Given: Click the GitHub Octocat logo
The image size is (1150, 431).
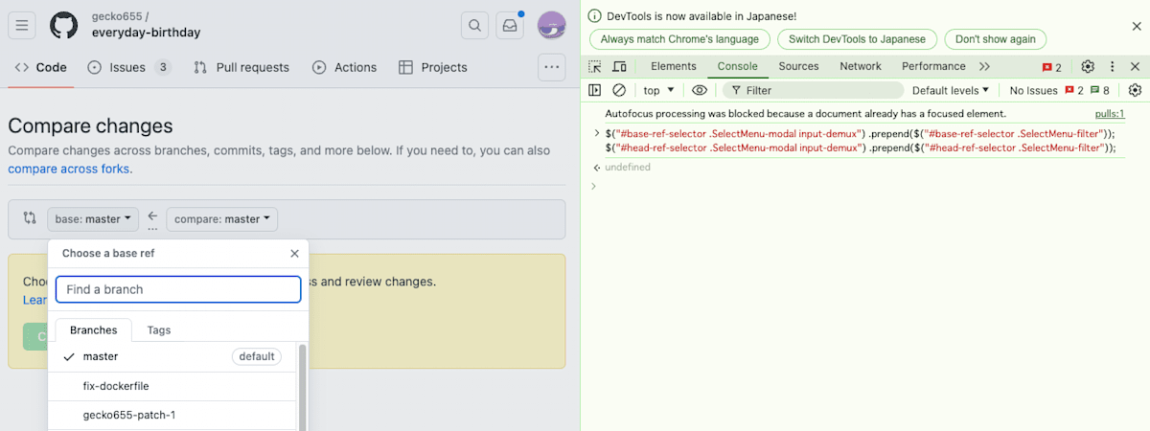Looking at the screenshot, I should pyautogui.click(x=64, y=25).
